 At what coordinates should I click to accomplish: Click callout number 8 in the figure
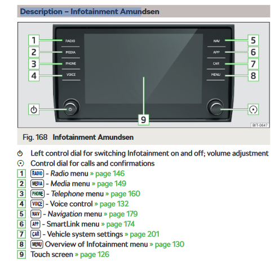[x=253, y=76]
